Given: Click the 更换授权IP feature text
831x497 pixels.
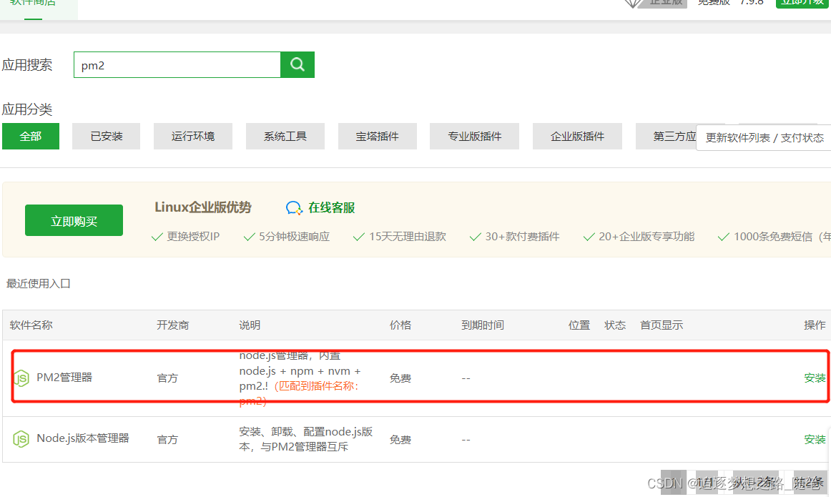Looking at the screenshot, I should [193, 236].
